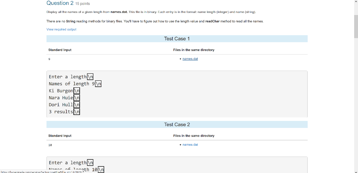Click the vertical page scrollbar thumb
358x173 pixels.
[x=356, y=27]
